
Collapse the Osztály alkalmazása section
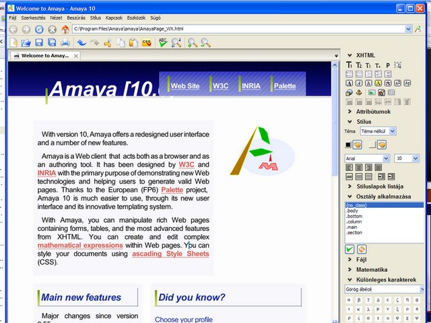[x=350, y=196]
